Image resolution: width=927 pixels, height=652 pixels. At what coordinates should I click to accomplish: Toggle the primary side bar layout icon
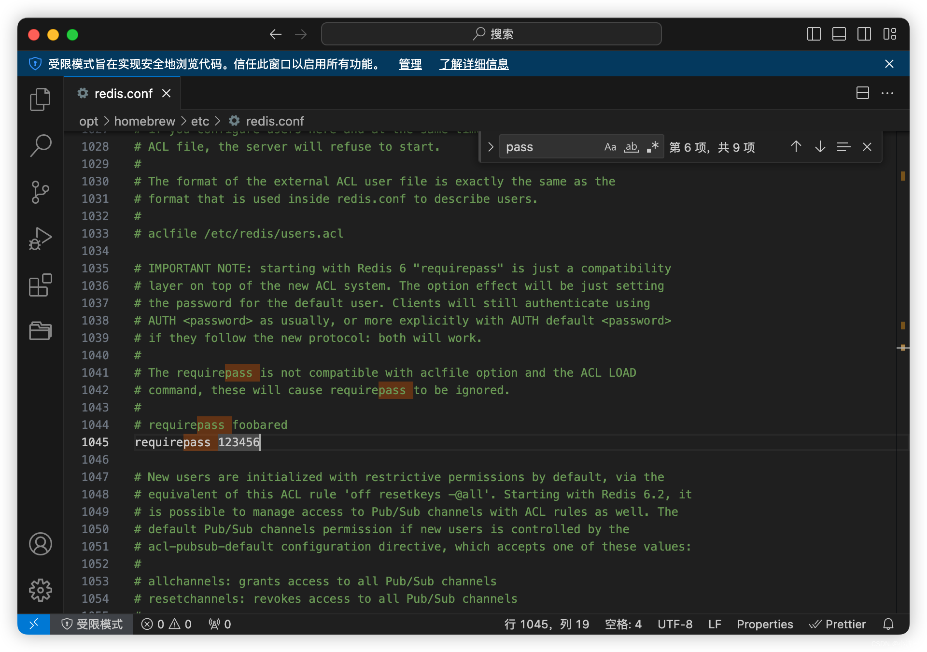click(x=814, y=34)
